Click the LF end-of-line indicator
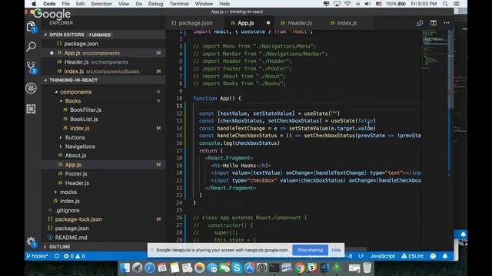The width and height of the screenshot is (492, 276). pyautogui.click(x=361, y=256)
